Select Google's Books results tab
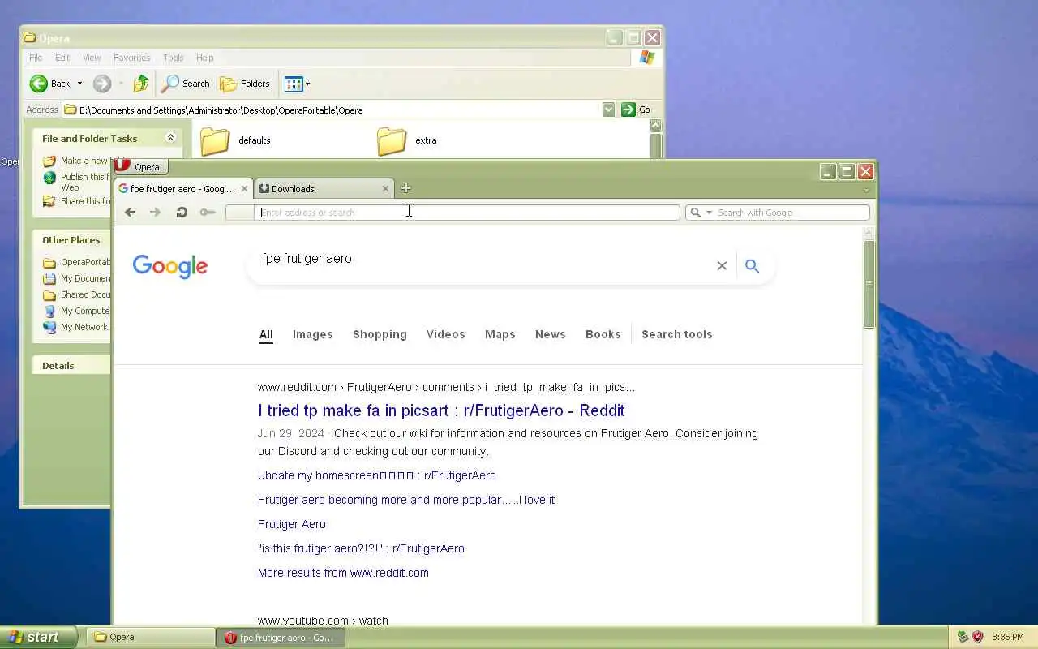This screenshot has width=1038, height=649. (x=603, y=334)
